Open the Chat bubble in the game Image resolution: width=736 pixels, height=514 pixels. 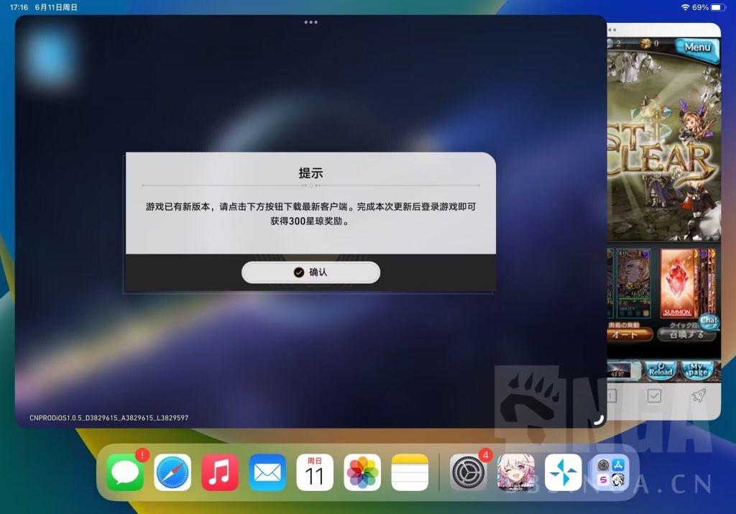click(709, 321)
